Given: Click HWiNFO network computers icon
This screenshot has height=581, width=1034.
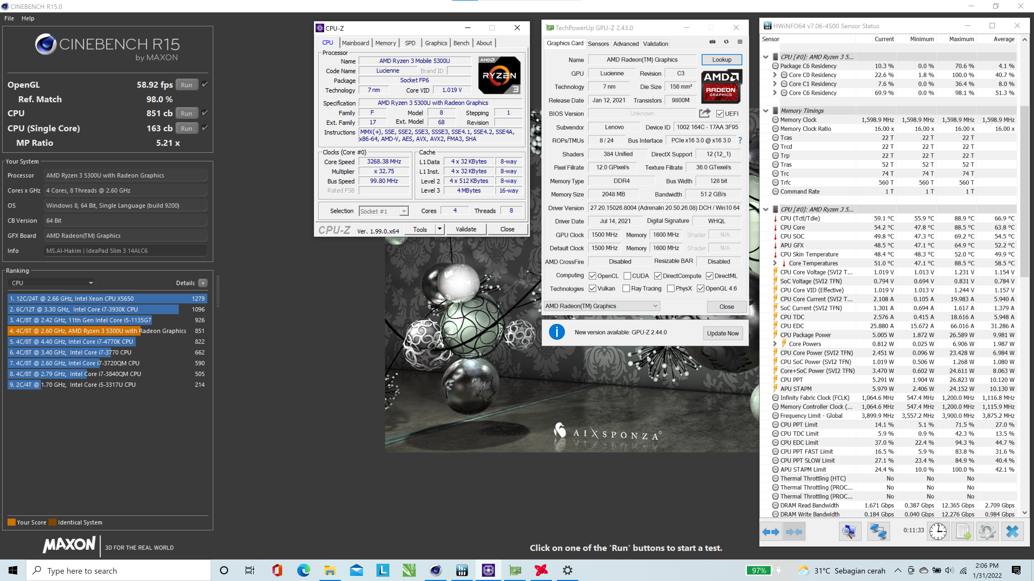Looking at the screenshot, I should coord(878,532).
